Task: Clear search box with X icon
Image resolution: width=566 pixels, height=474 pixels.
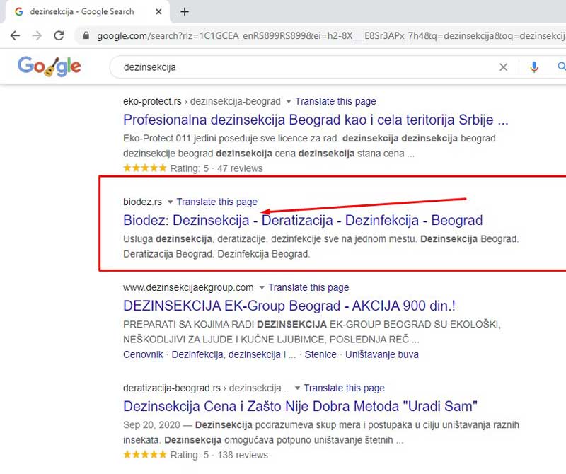Action: click(503, 67)
